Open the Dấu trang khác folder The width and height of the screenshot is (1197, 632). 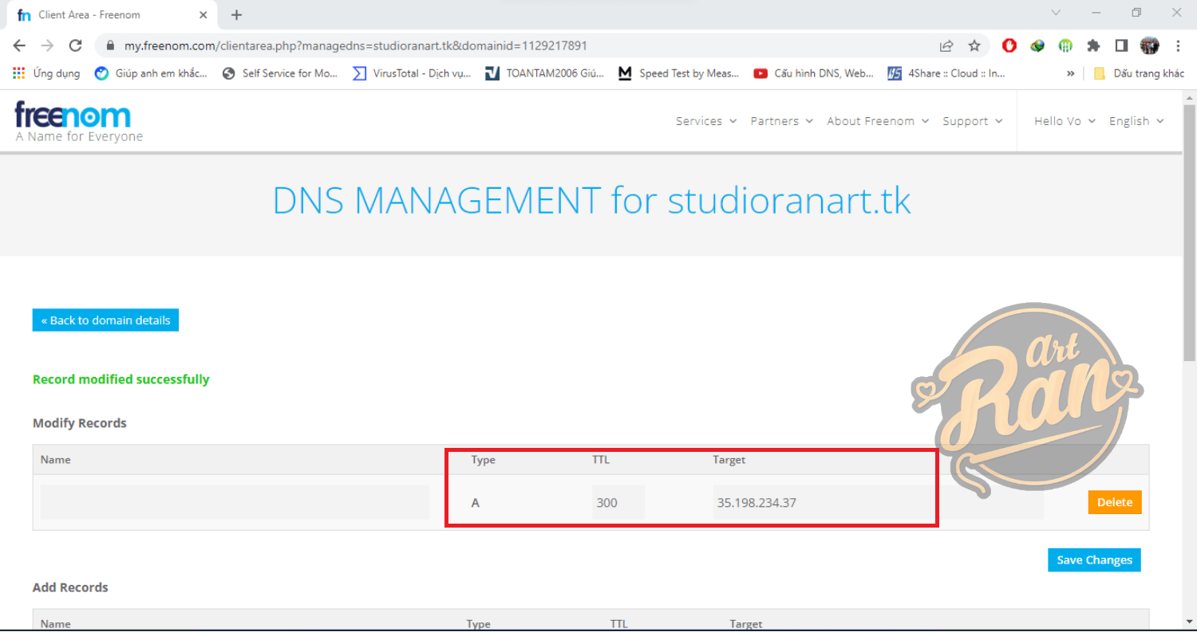(x=1139, y=73)
